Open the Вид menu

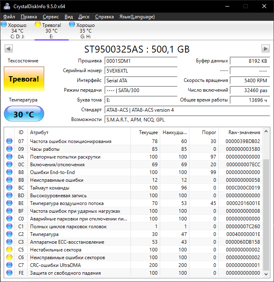(x=69, y=17)
